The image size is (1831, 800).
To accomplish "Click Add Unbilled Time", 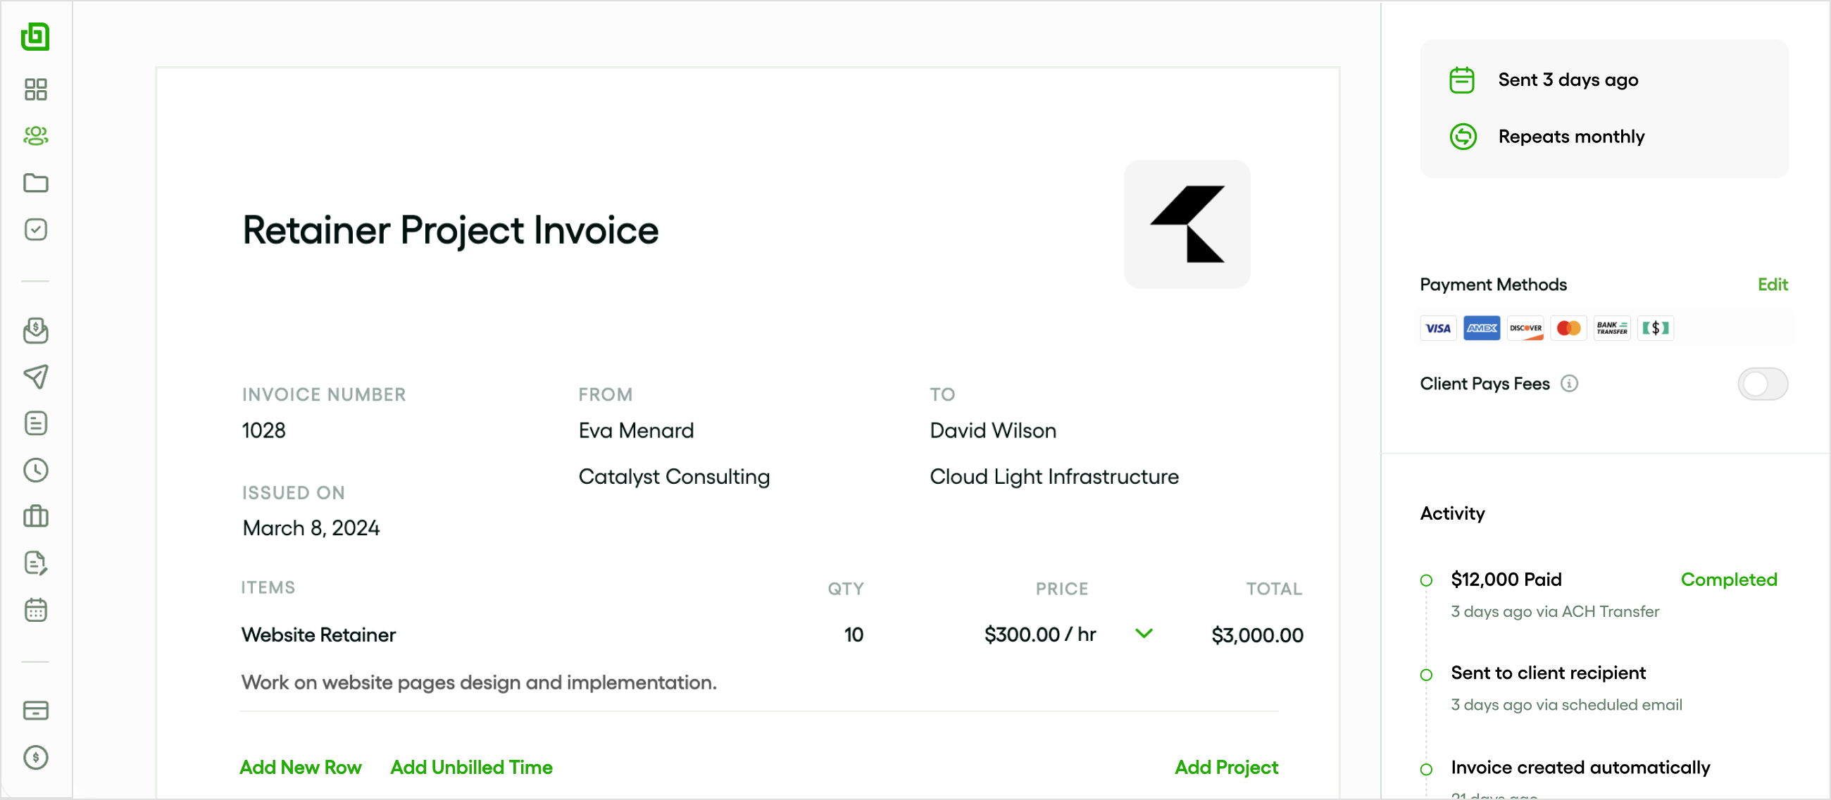I will pos(471,768).
